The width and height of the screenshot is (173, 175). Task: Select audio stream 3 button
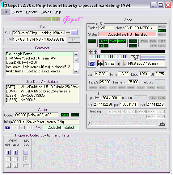(22, 128)
